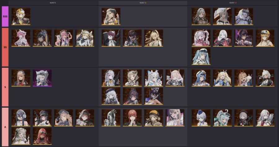Select the red-goggled character in A Burst I

pyautogui.click(x=42, y=136)
